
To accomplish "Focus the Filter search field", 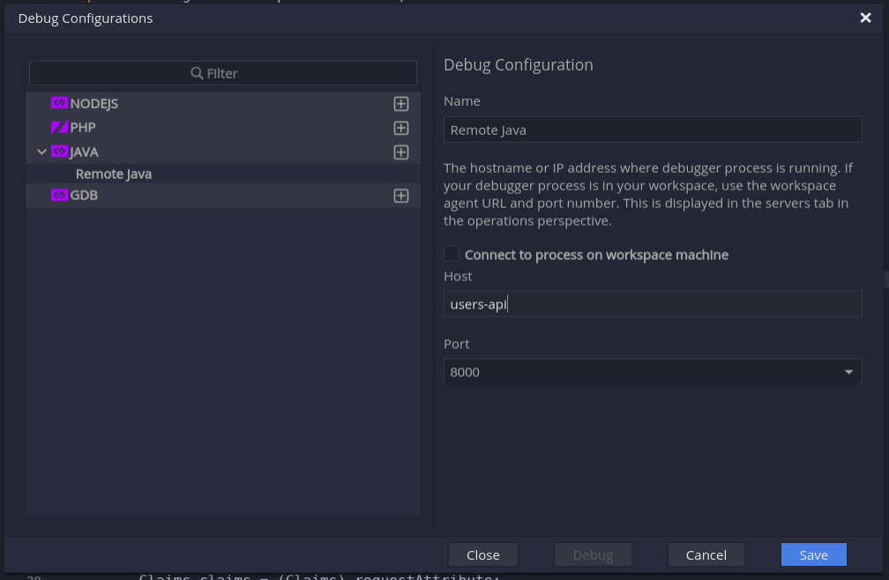I will (x=223, y=73).
